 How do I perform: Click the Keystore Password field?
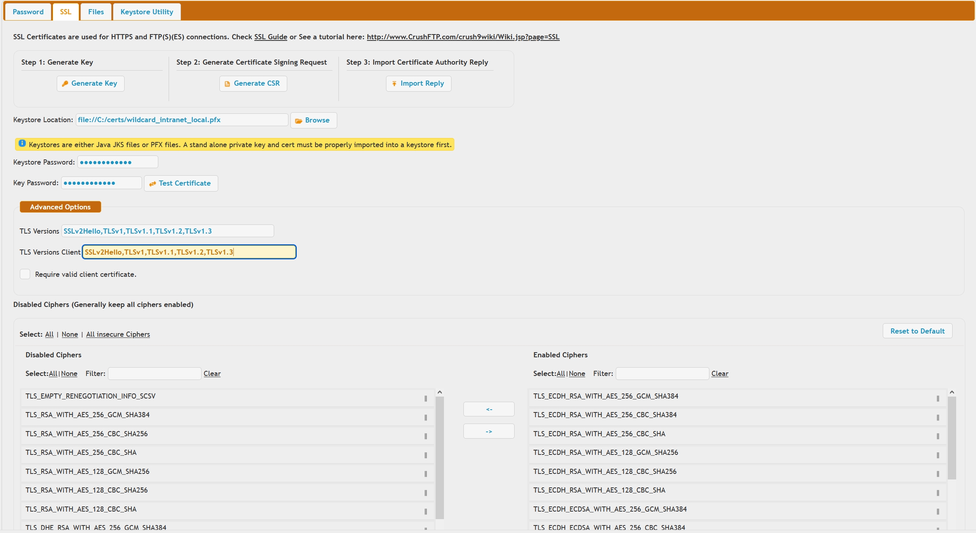(x=118, y=162)
